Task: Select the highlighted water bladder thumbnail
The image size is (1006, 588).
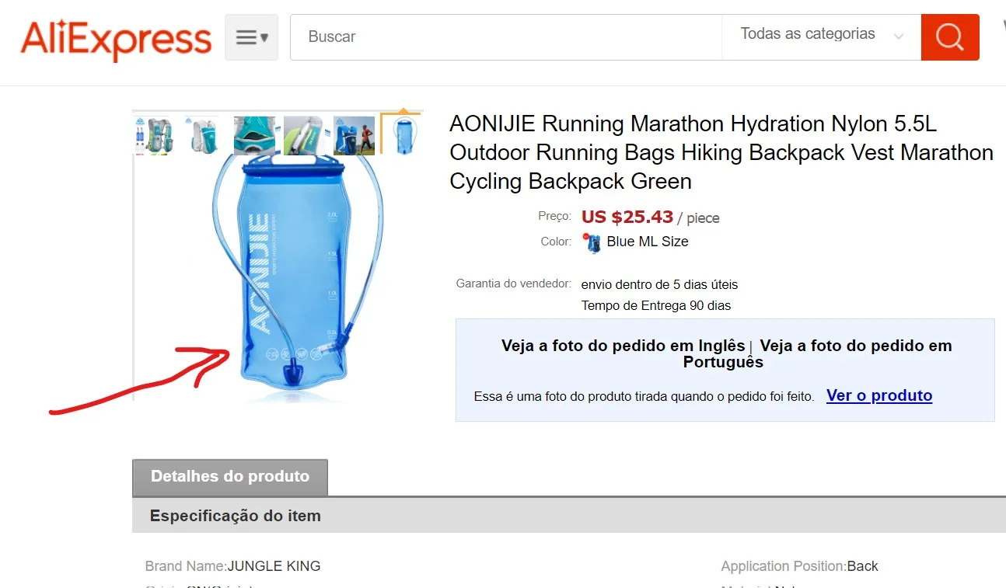Action: [x=402, y=135]
